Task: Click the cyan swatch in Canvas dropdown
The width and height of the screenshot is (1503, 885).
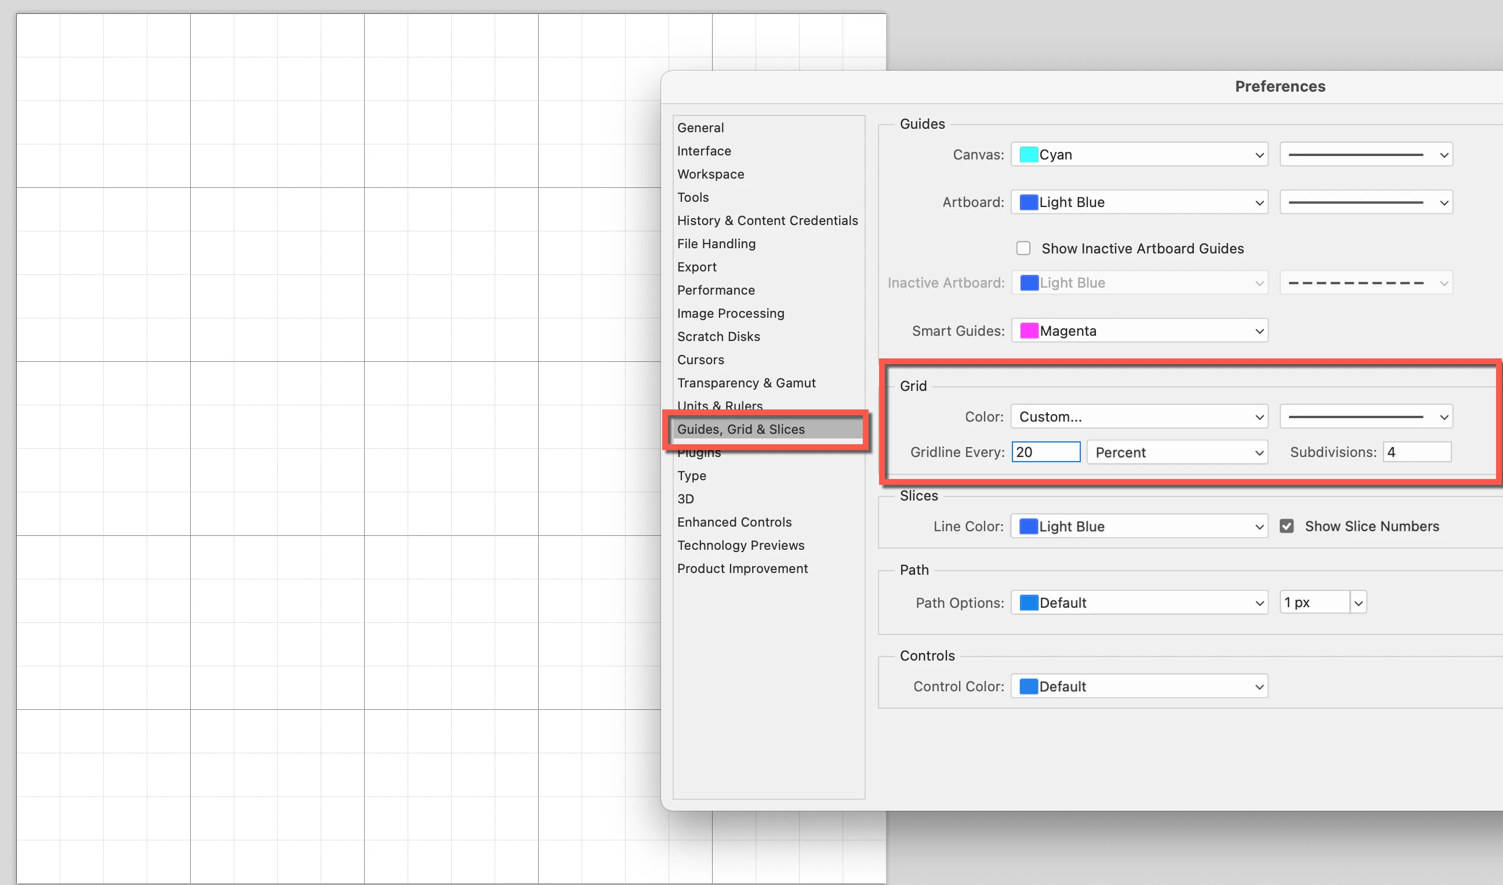Action: pos(1028,154)
